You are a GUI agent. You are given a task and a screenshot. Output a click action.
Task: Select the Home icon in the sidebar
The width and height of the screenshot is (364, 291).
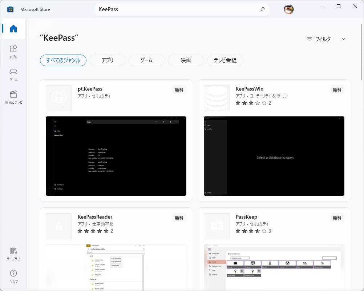(x=13, y=28)
